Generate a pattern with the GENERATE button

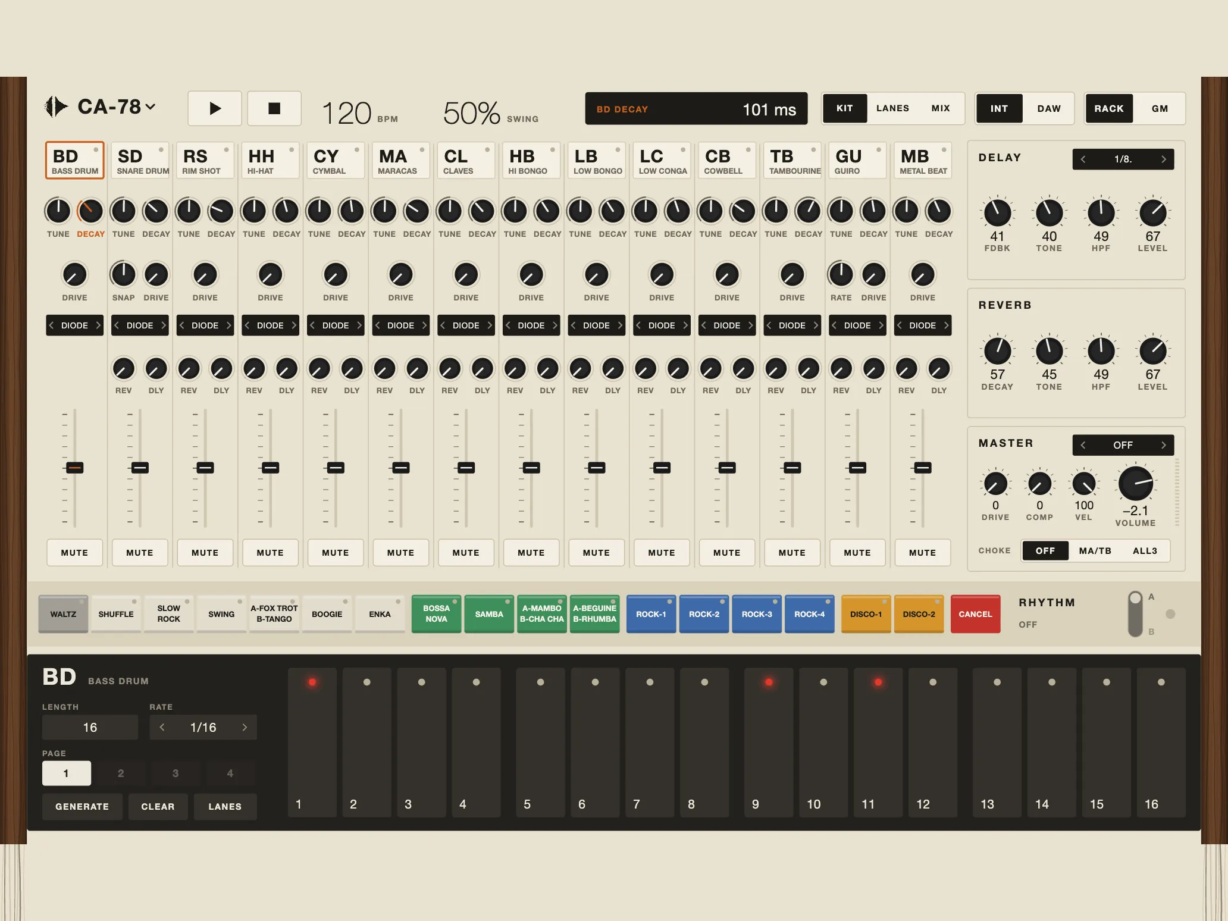pos(82,807)
